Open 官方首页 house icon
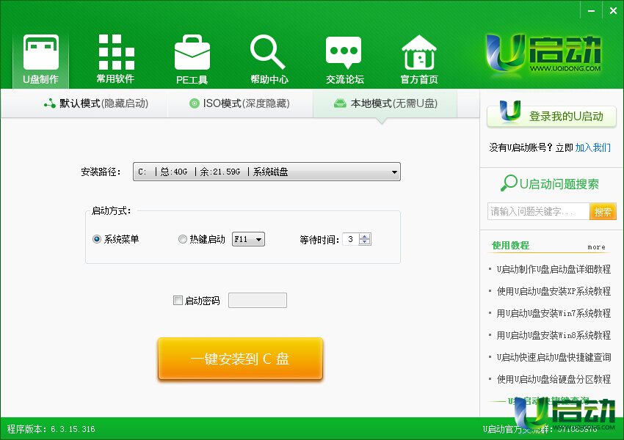Image resolution: width=624 pixels, height=440 pixels. pyautogui.click(x=419, y=52)
